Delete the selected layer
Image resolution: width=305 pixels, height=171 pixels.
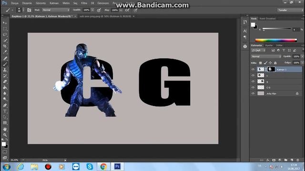[298, 160]
